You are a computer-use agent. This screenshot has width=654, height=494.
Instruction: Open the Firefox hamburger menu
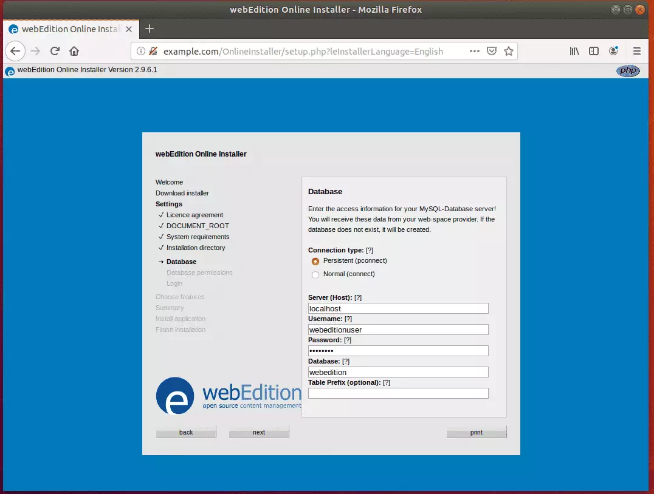pyautogui.click(x=636, y=51)
